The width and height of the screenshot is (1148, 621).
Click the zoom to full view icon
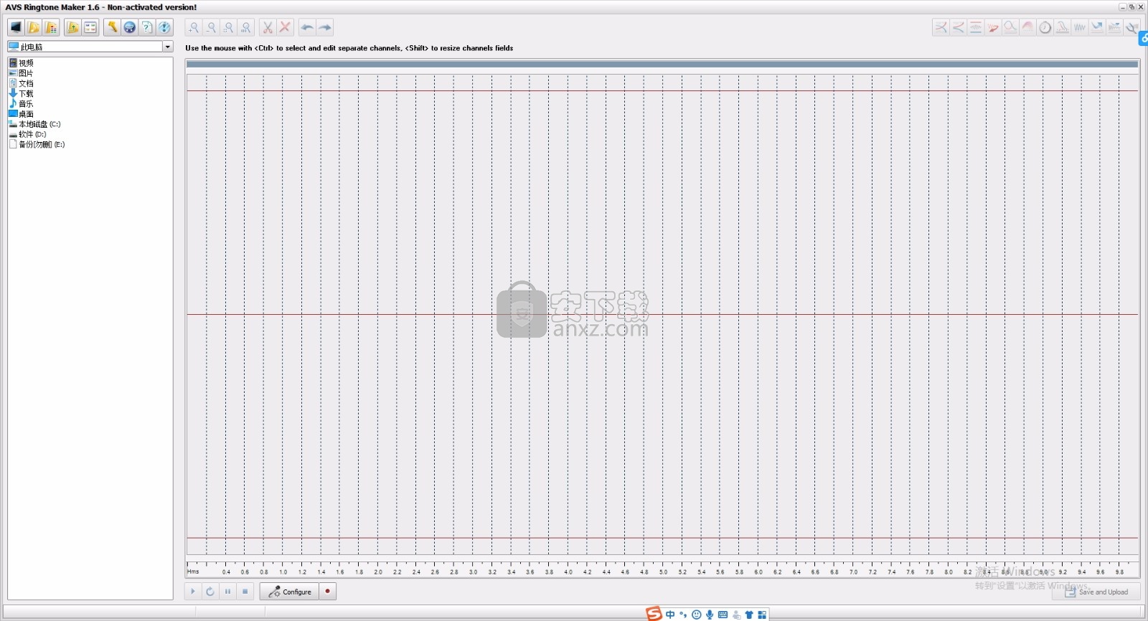pyautogui.click(x=246, y=27)
